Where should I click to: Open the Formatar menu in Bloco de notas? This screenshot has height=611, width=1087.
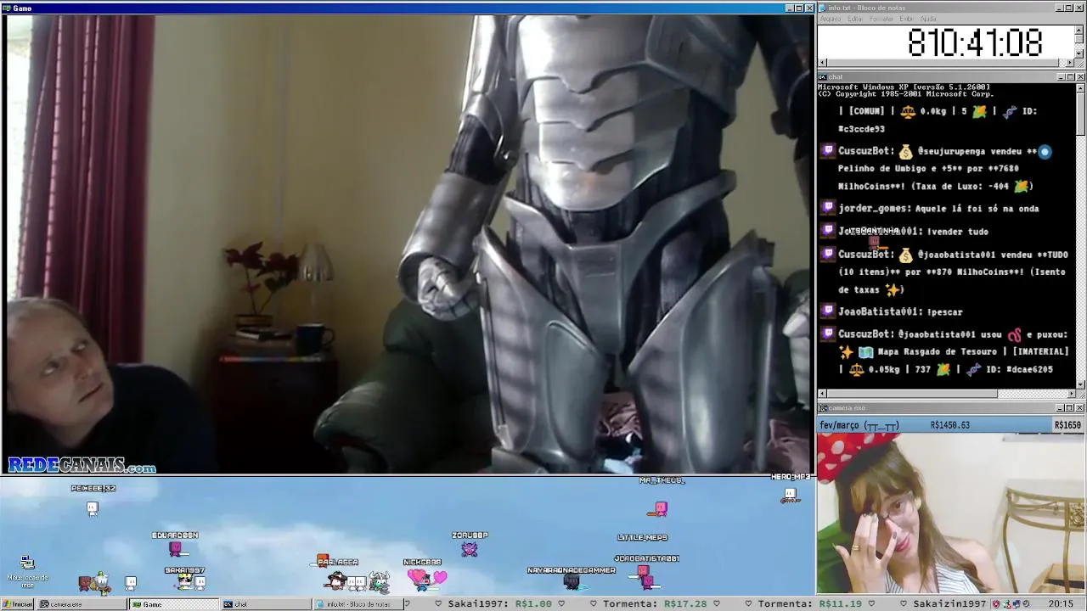881,19
